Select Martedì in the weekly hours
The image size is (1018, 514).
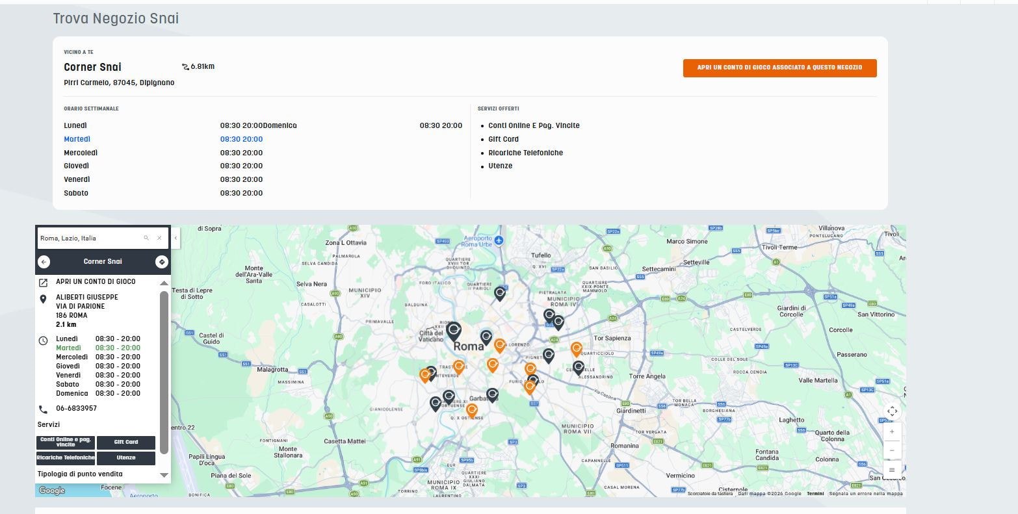(77, 138)
